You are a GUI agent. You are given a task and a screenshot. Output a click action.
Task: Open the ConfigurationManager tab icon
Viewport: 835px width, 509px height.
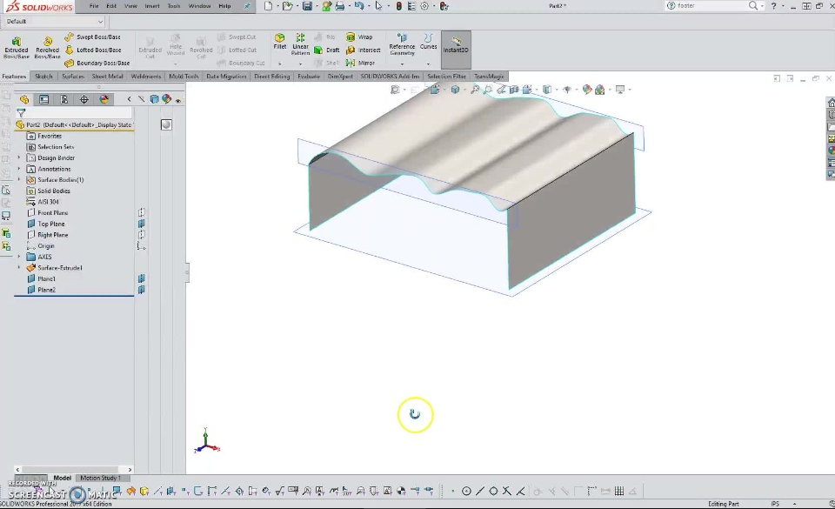[63, 99]
